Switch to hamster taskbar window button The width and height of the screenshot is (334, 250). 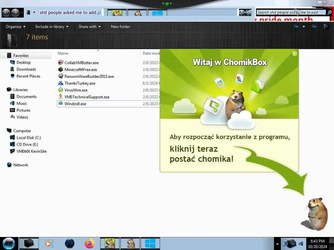tap(130, 243)
